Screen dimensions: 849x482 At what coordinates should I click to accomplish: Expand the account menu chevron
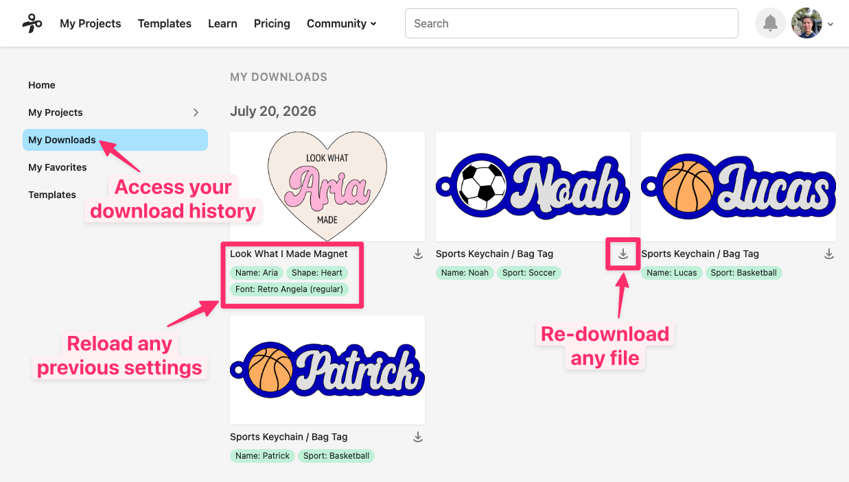(830, 24)
